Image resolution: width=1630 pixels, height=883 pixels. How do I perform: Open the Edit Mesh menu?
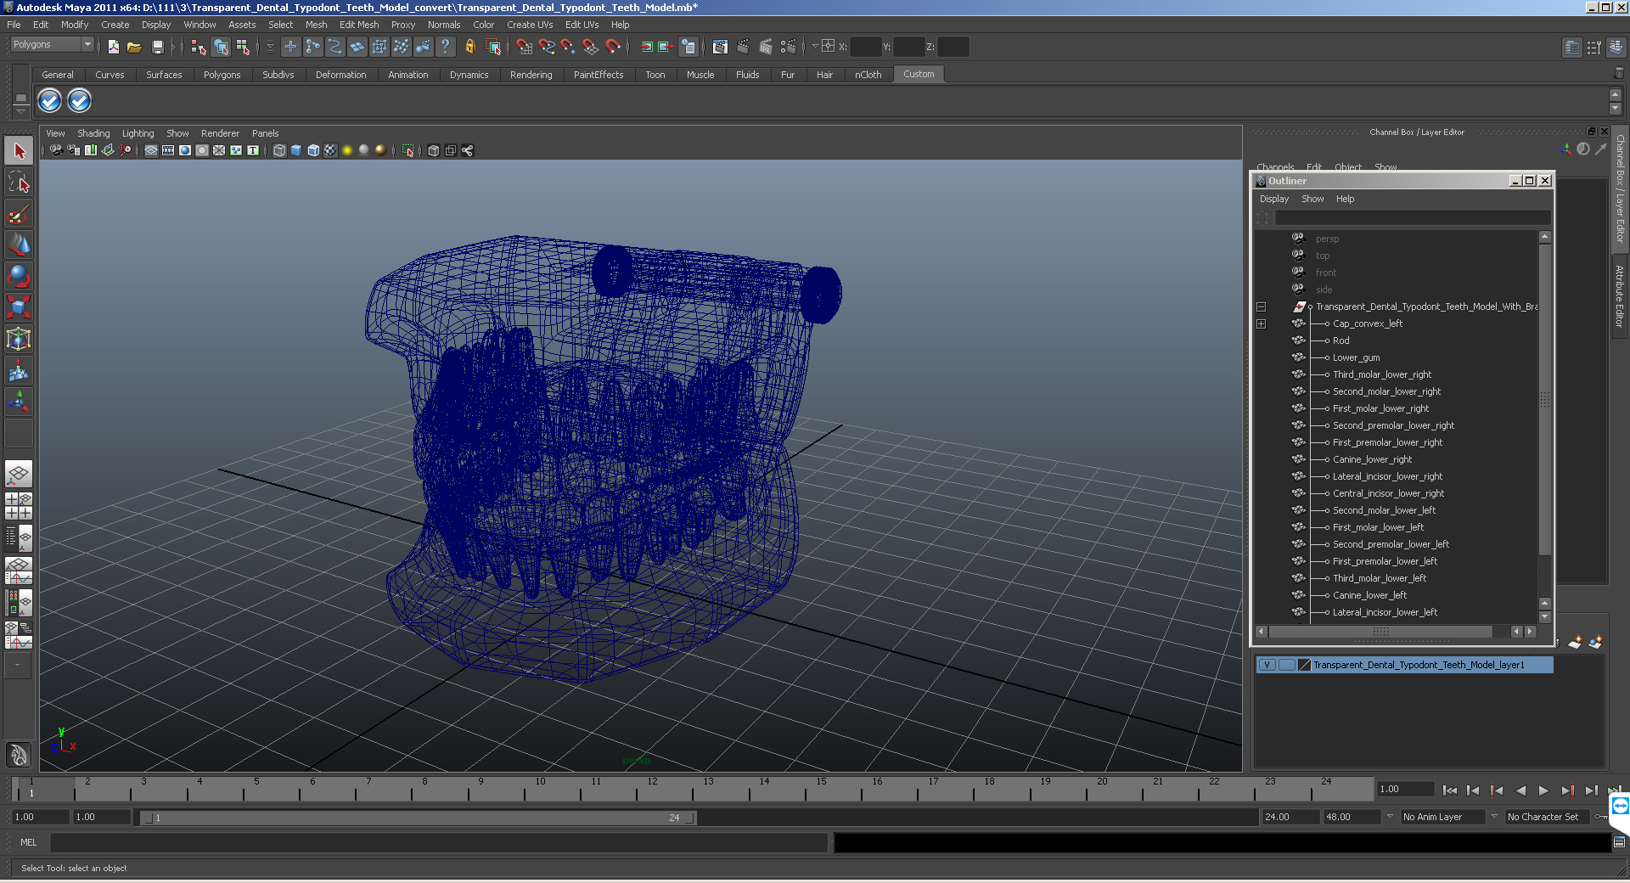tap(359, 25)
